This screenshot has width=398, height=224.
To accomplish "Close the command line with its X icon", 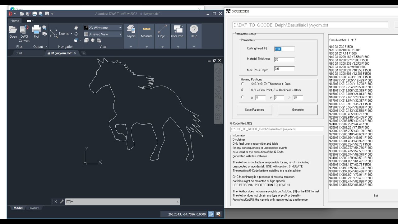I will (x=56, y=202).
